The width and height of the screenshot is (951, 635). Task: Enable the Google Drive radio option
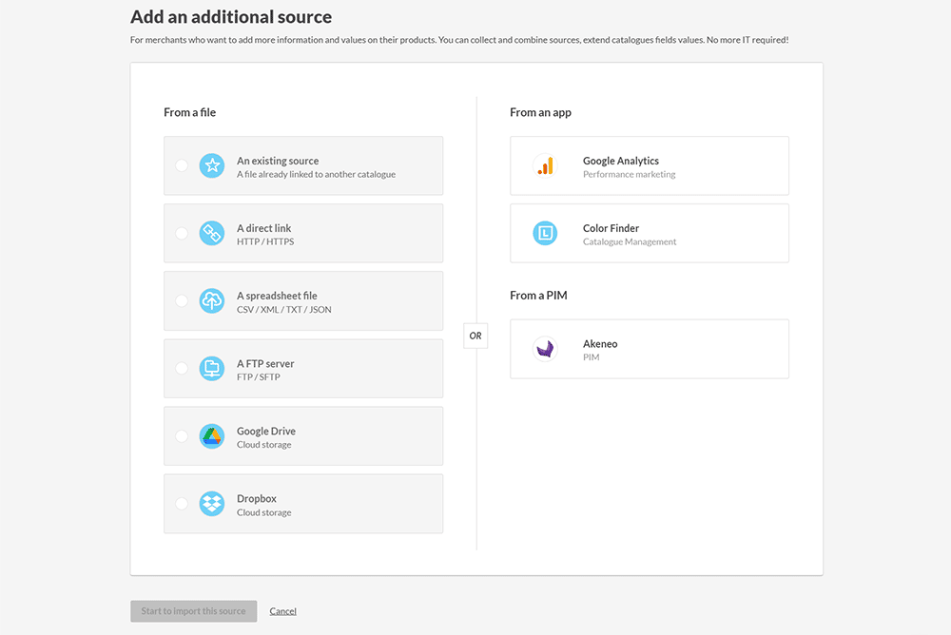[x=182, y=436]
